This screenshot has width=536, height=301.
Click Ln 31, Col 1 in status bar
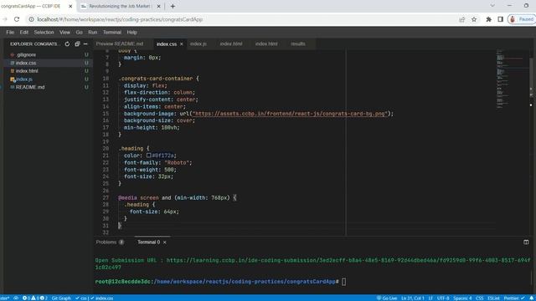(413, 298)
